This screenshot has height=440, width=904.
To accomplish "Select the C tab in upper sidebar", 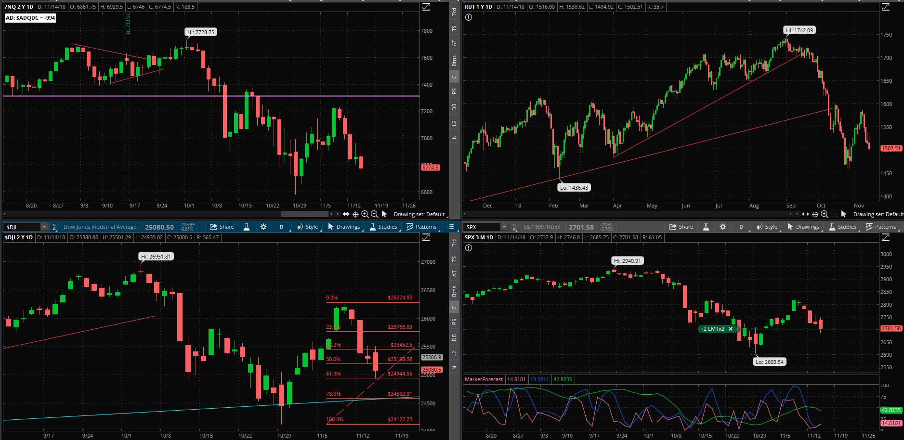I will click(454, 77).
